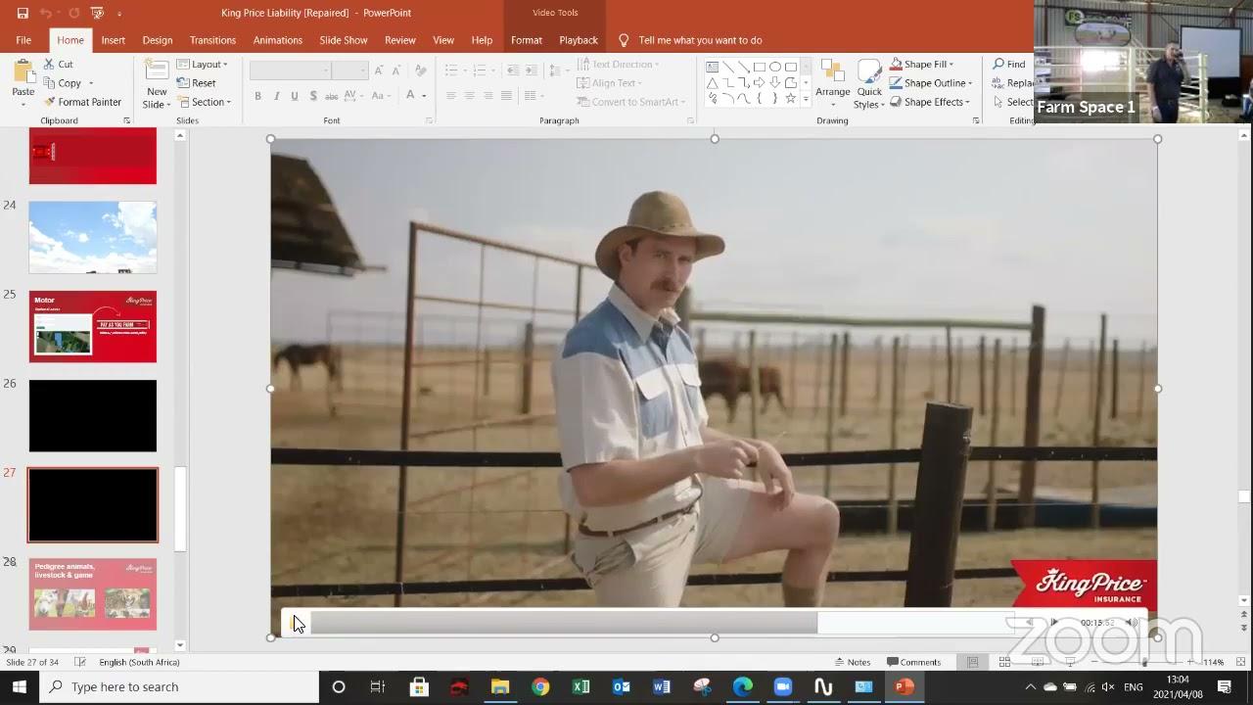Open Shape Fill dropdown

922,65
